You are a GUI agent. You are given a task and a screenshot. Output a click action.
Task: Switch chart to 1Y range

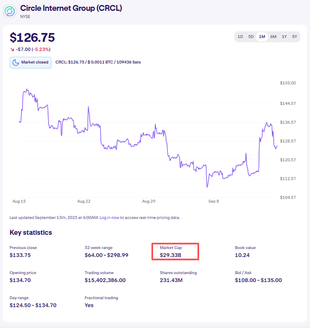click(284, 37)
